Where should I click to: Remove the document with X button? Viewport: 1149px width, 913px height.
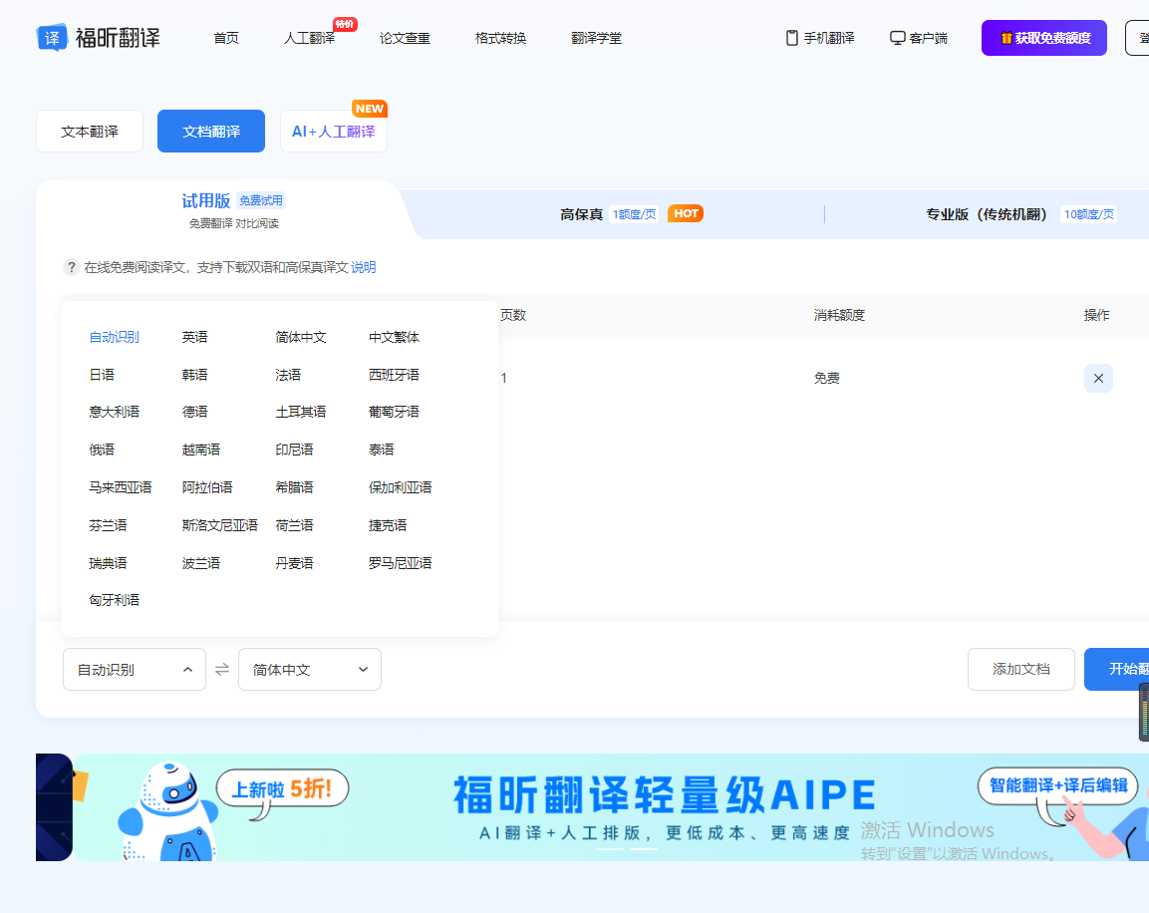click(x=1098, y=378)
